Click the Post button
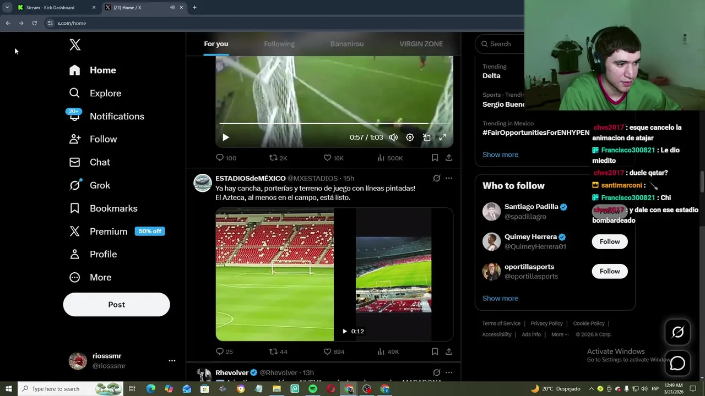The height and width of the screenshot is (396, 705). point(116,305)
